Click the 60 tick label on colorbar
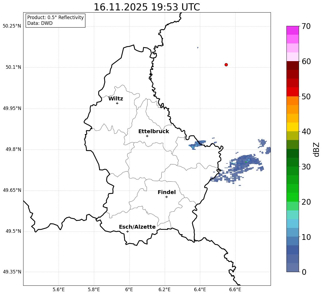323x295 pixels. 306,61
